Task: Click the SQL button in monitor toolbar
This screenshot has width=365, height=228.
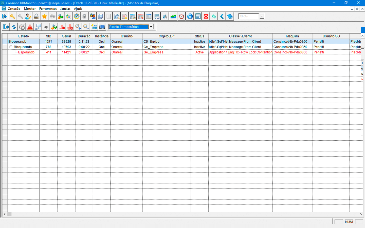Action: point(46,27)
